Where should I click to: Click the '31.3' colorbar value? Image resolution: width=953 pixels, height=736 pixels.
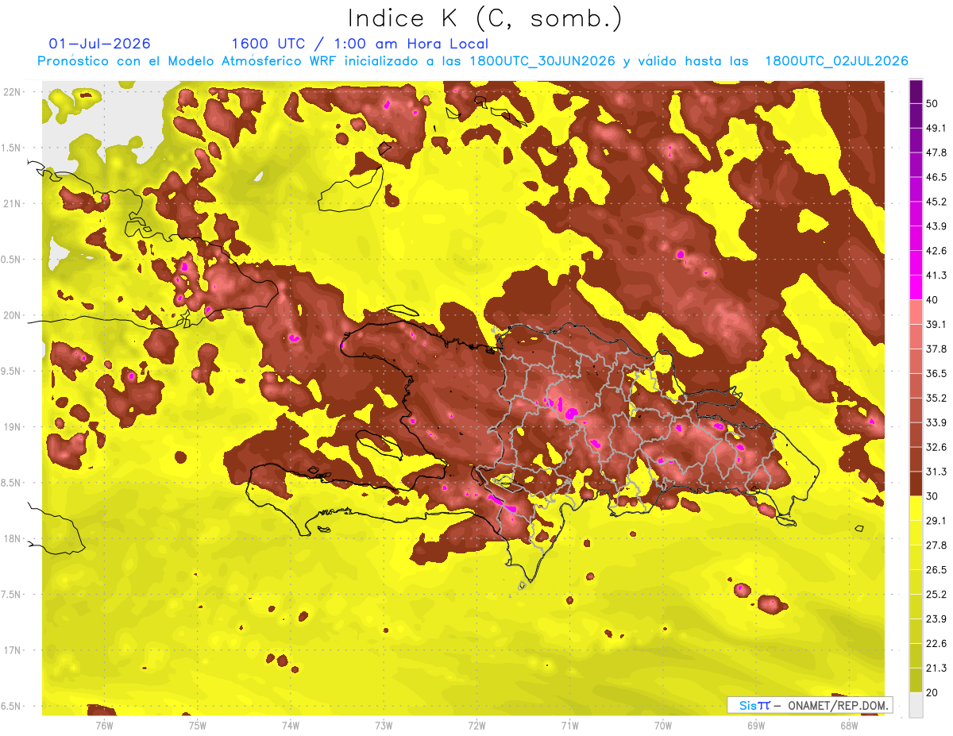tap(936, 472)
